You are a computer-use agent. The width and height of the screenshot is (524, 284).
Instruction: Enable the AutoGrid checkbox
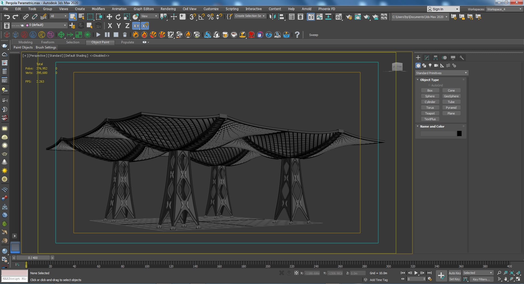coord(429,85)
